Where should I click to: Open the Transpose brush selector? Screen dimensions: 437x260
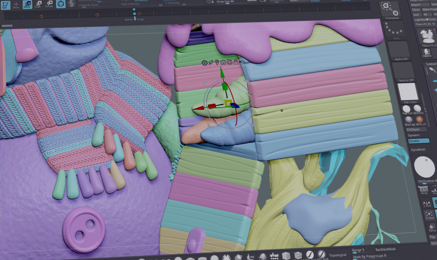point(390,10)
